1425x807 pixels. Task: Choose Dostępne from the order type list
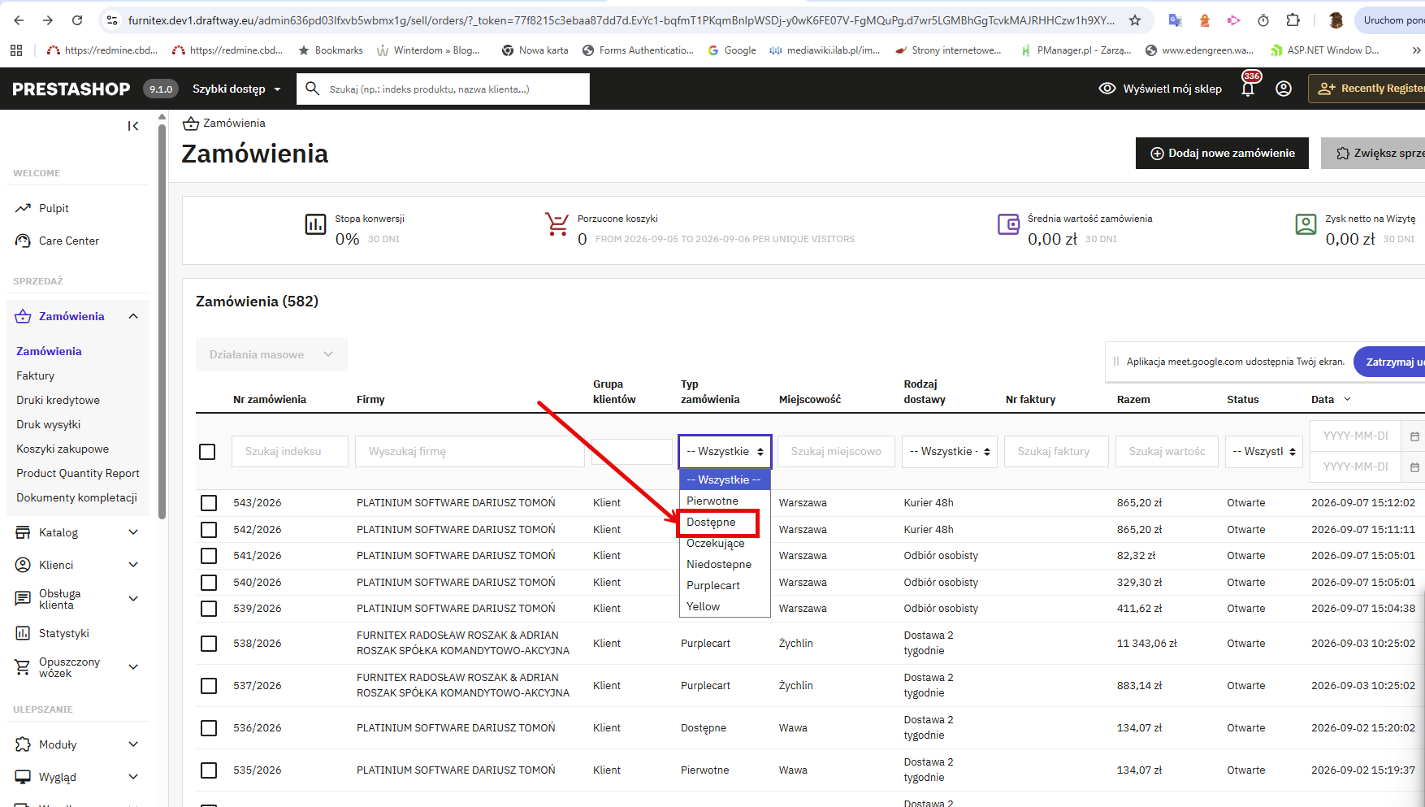click(x=711, y=523)
